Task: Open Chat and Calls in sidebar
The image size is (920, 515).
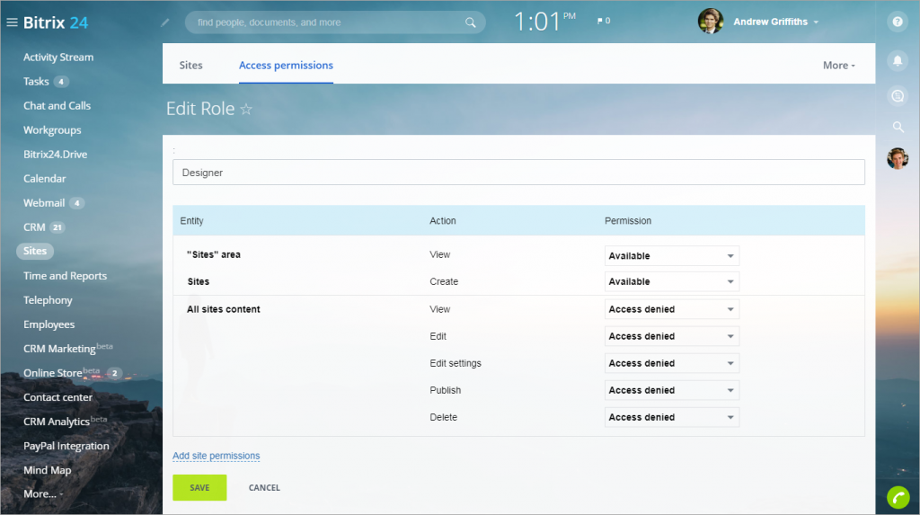Action: (57, 106)
